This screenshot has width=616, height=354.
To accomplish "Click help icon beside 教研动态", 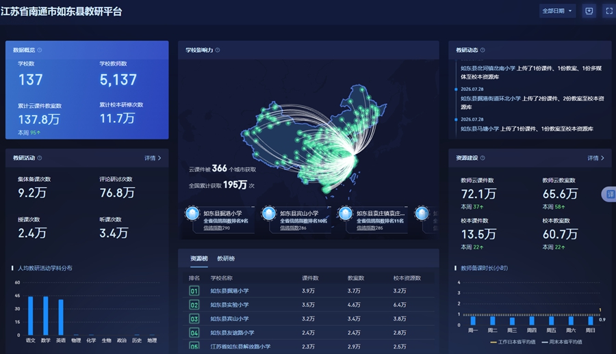I will [x=483, y=50].
